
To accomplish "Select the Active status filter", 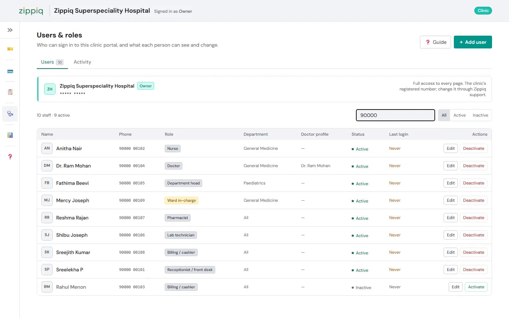I will [x=460, y=115].
